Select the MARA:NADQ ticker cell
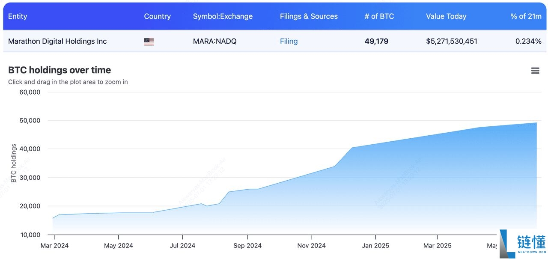 [214, 42]
